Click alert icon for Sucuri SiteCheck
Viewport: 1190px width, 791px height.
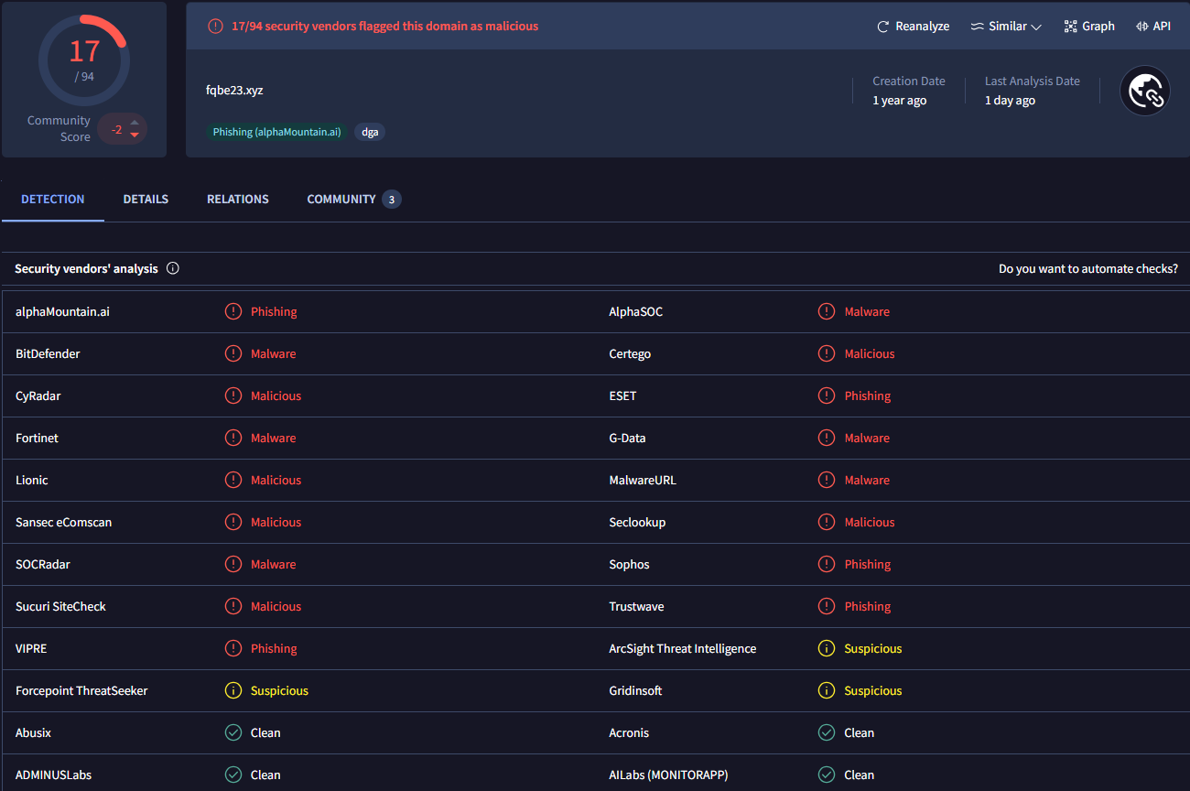pos(233,606)
